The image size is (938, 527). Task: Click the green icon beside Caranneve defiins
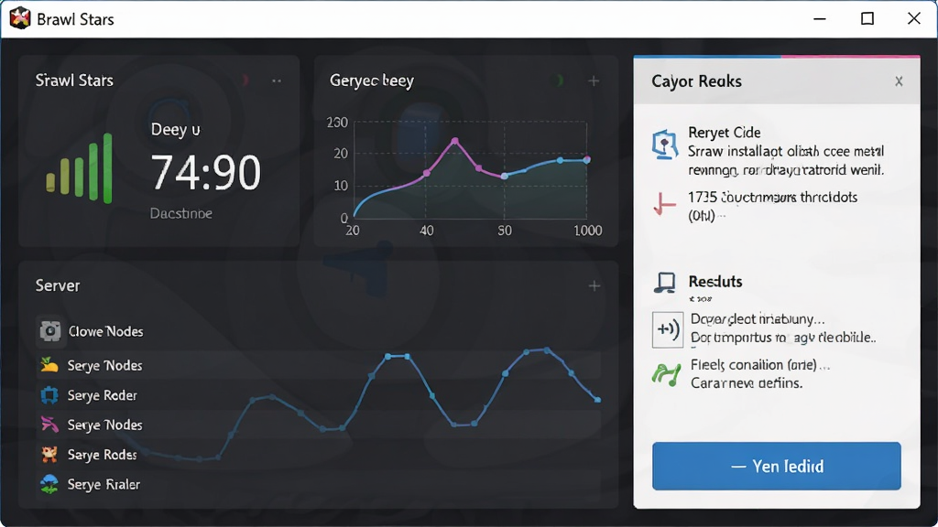pos(666,374)
